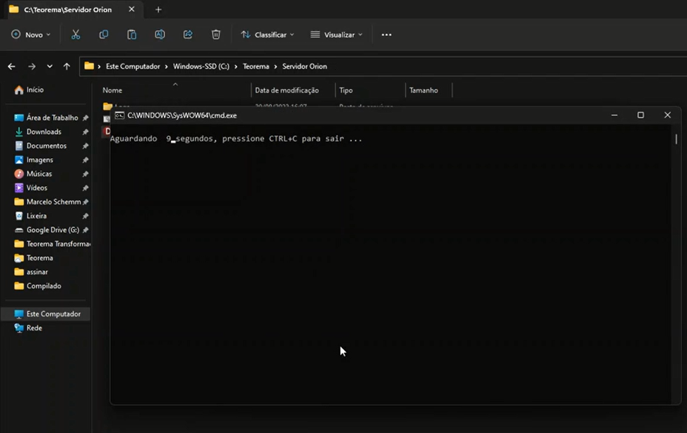Click the pin icon beside Google Drive (G:)
687x433 pixels.
(x=85, y=230)
